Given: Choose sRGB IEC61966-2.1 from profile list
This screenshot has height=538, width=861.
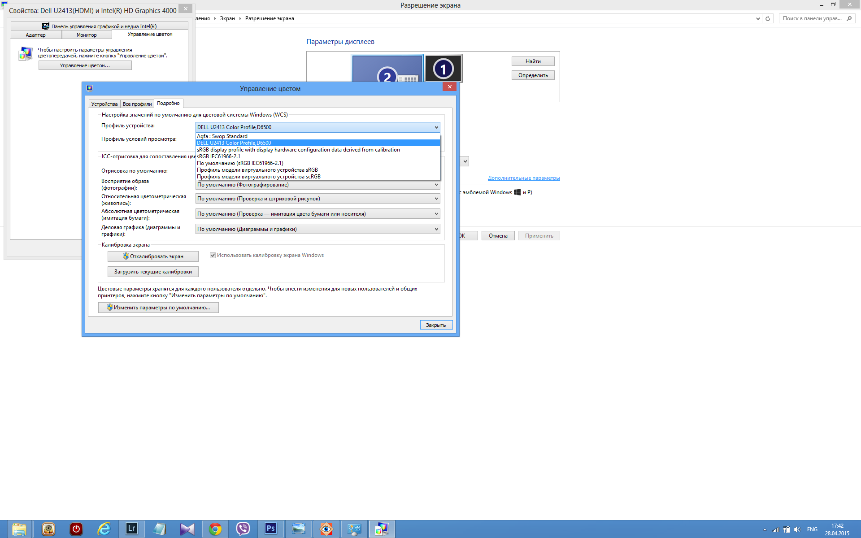Looking at the screenshot, I should pos(218,156).
